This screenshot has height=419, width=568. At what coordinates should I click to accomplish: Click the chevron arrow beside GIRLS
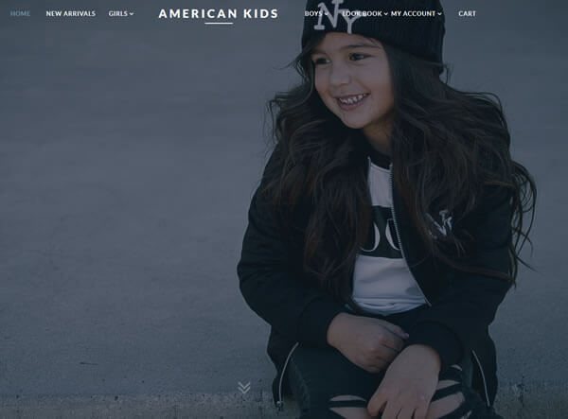tap(132, 14)
